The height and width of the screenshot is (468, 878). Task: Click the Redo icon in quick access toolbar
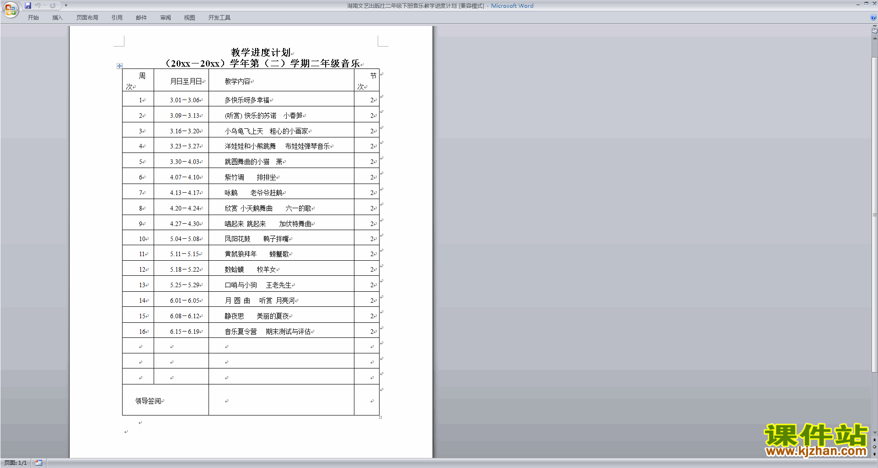pyautogui.click(x=53, y=5)
